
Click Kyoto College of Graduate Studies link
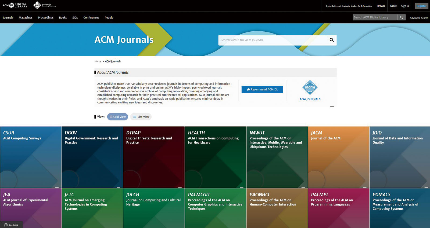[349, 6]
